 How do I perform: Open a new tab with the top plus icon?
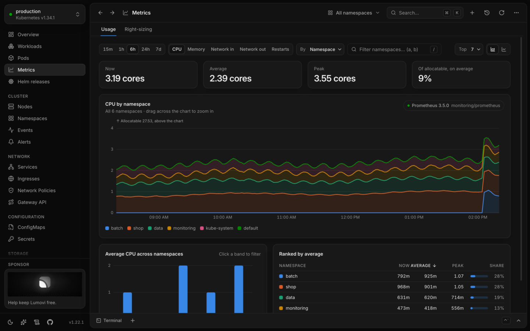click(472, 13)
